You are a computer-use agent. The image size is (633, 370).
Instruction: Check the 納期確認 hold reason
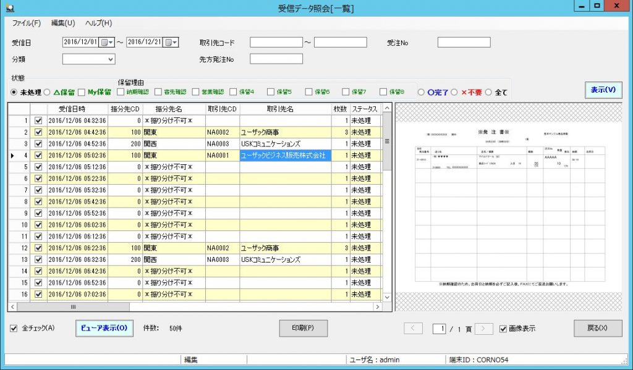click(x=121, y=92)
